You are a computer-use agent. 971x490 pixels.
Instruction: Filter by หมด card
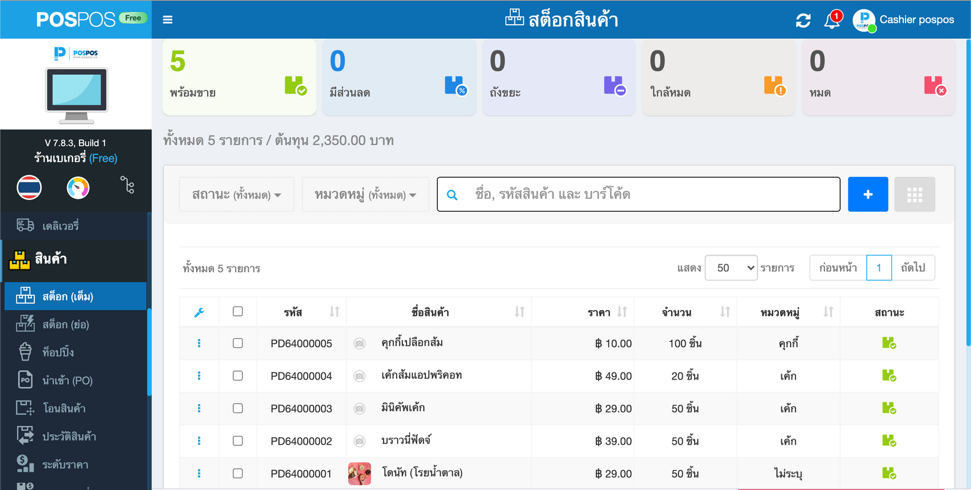(x=878, y=78)
